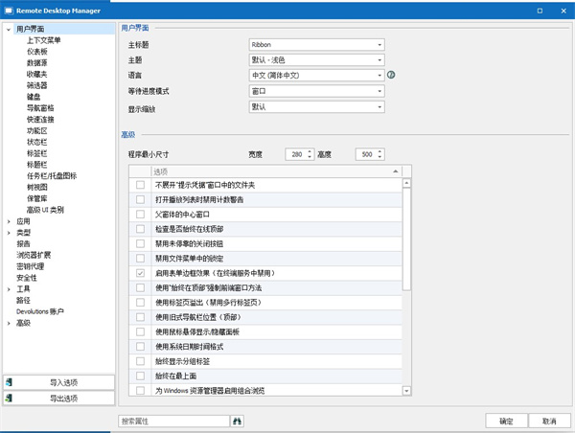Uncheck 启用表单边框效果 checkbox
The image size is (575, 433).
pos(140,273)
